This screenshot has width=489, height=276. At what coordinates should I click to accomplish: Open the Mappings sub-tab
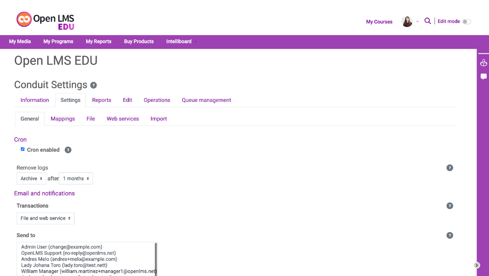tap(63, 119)
